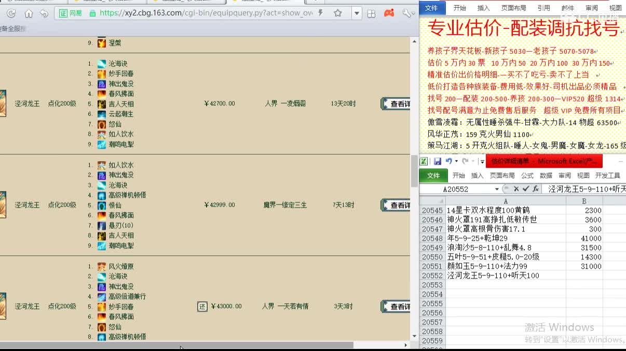The height and width of the screenshot is (351, 626).
Task: Click the 如人饮水 skill icon in ¥42999 listing
Action: [102, 165]
